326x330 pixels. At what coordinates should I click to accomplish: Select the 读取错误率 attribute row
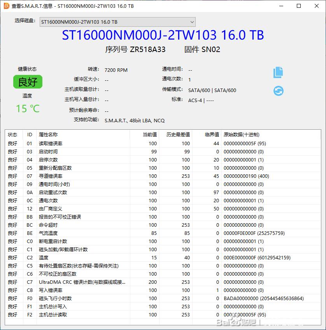click(x=163, y=144)
